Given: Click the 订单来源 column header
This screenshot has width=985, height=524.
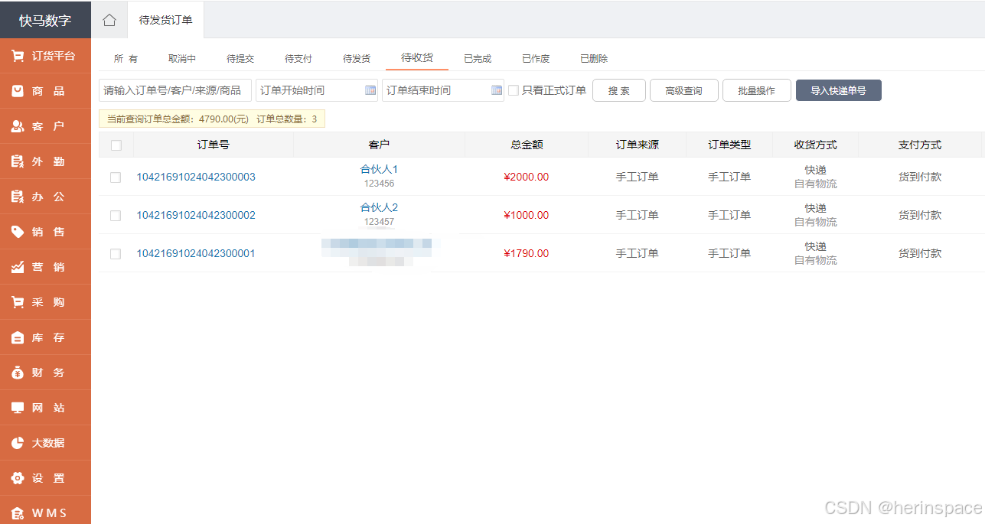Looking at the screenshot, I should tap(638, 145).
